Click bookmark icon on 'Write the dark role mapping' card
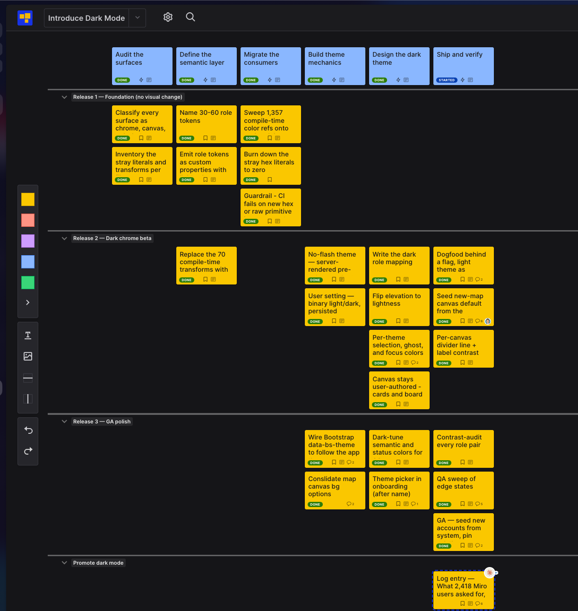The image size is (578, 611). point(398,279)
